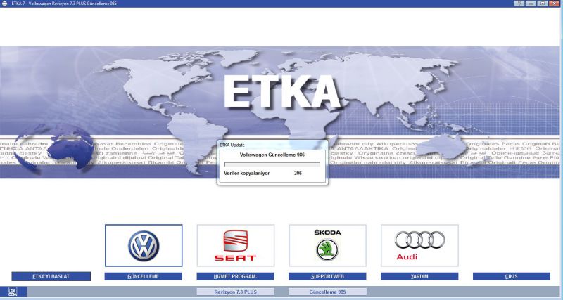Maximize the ETKA window
This screenshot has width=563, height=300.
click(543, 4)
